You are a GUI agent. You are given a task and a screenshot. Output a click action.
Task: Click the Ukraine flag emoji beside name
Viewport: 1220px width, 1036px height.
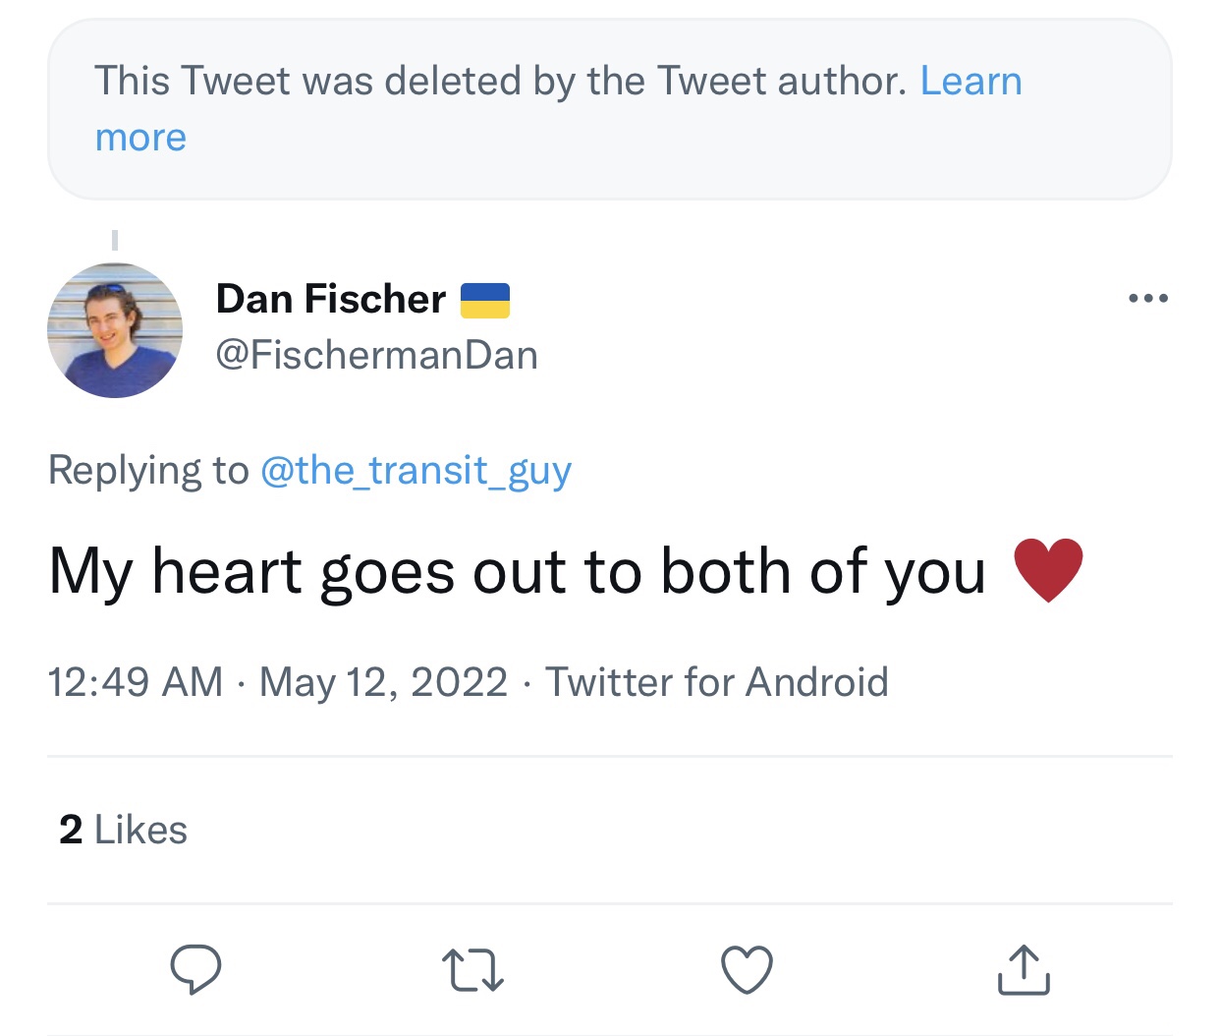click(x=485, y=300)
